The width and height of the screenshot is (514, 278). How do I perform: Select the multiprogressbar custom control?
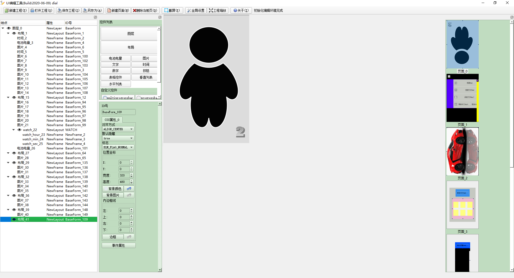118,97
